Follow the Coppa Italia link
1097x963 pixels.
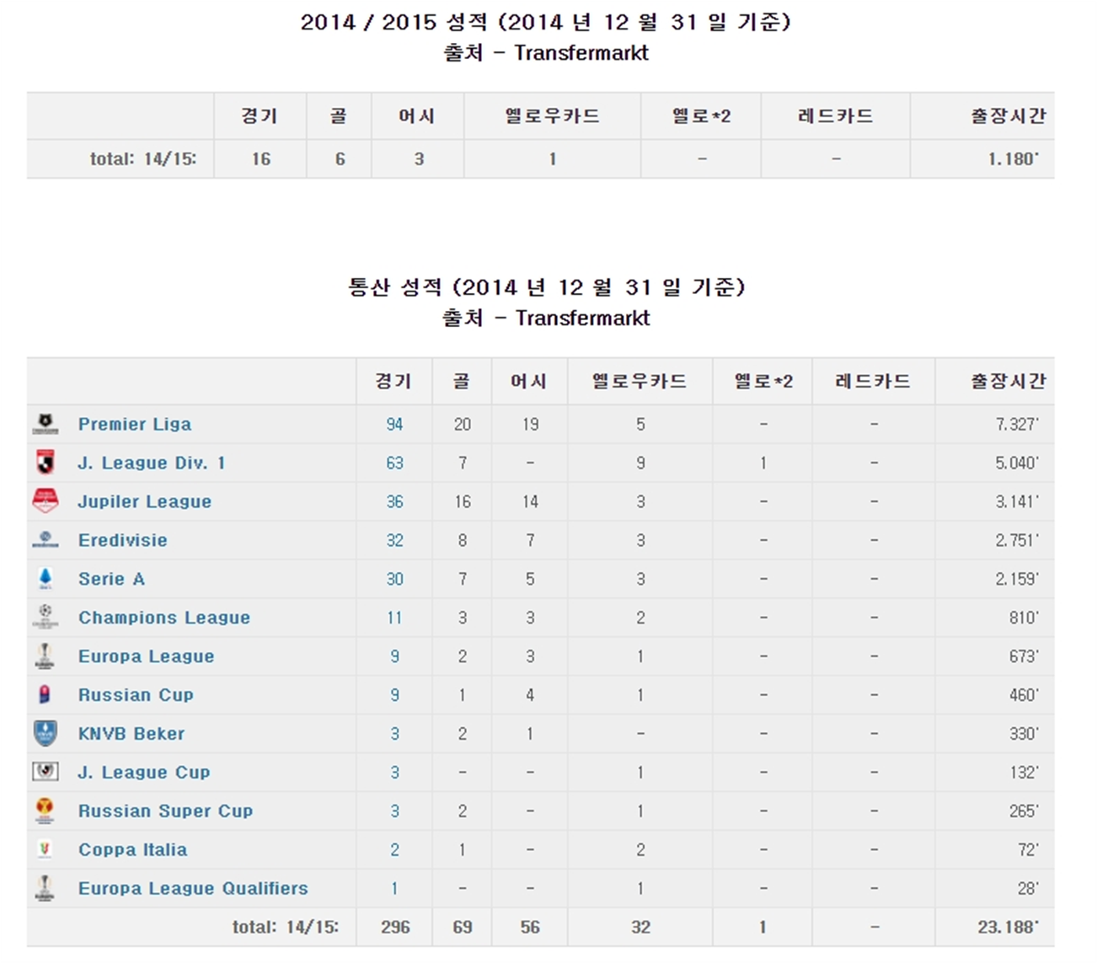coord(132,850)
